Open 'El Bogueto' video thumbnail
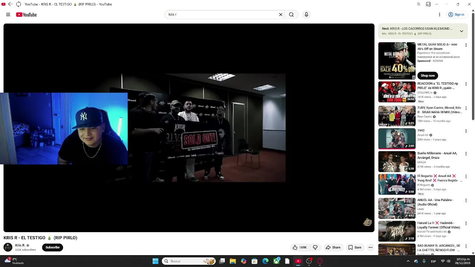This screenshot has height=267, width=475. pyautogui.click(x=397, y=184)
